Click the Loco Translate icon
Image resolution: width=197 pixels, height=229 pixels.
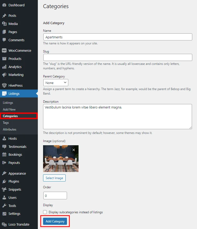pos(4,225)
